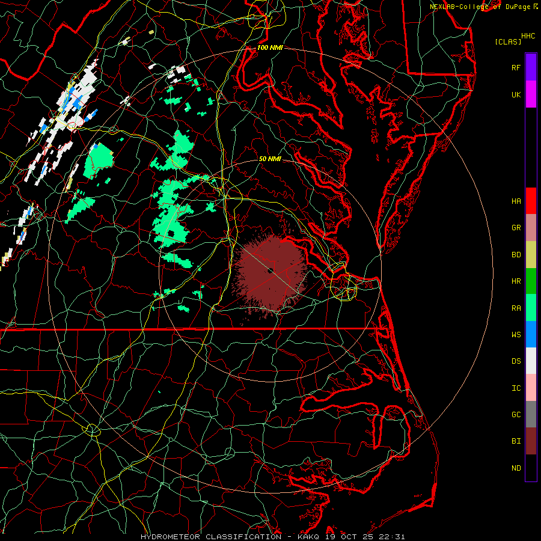Click the 'BI' legend label
The width and height of the screenshot is (541, 541).
point(516,441)
